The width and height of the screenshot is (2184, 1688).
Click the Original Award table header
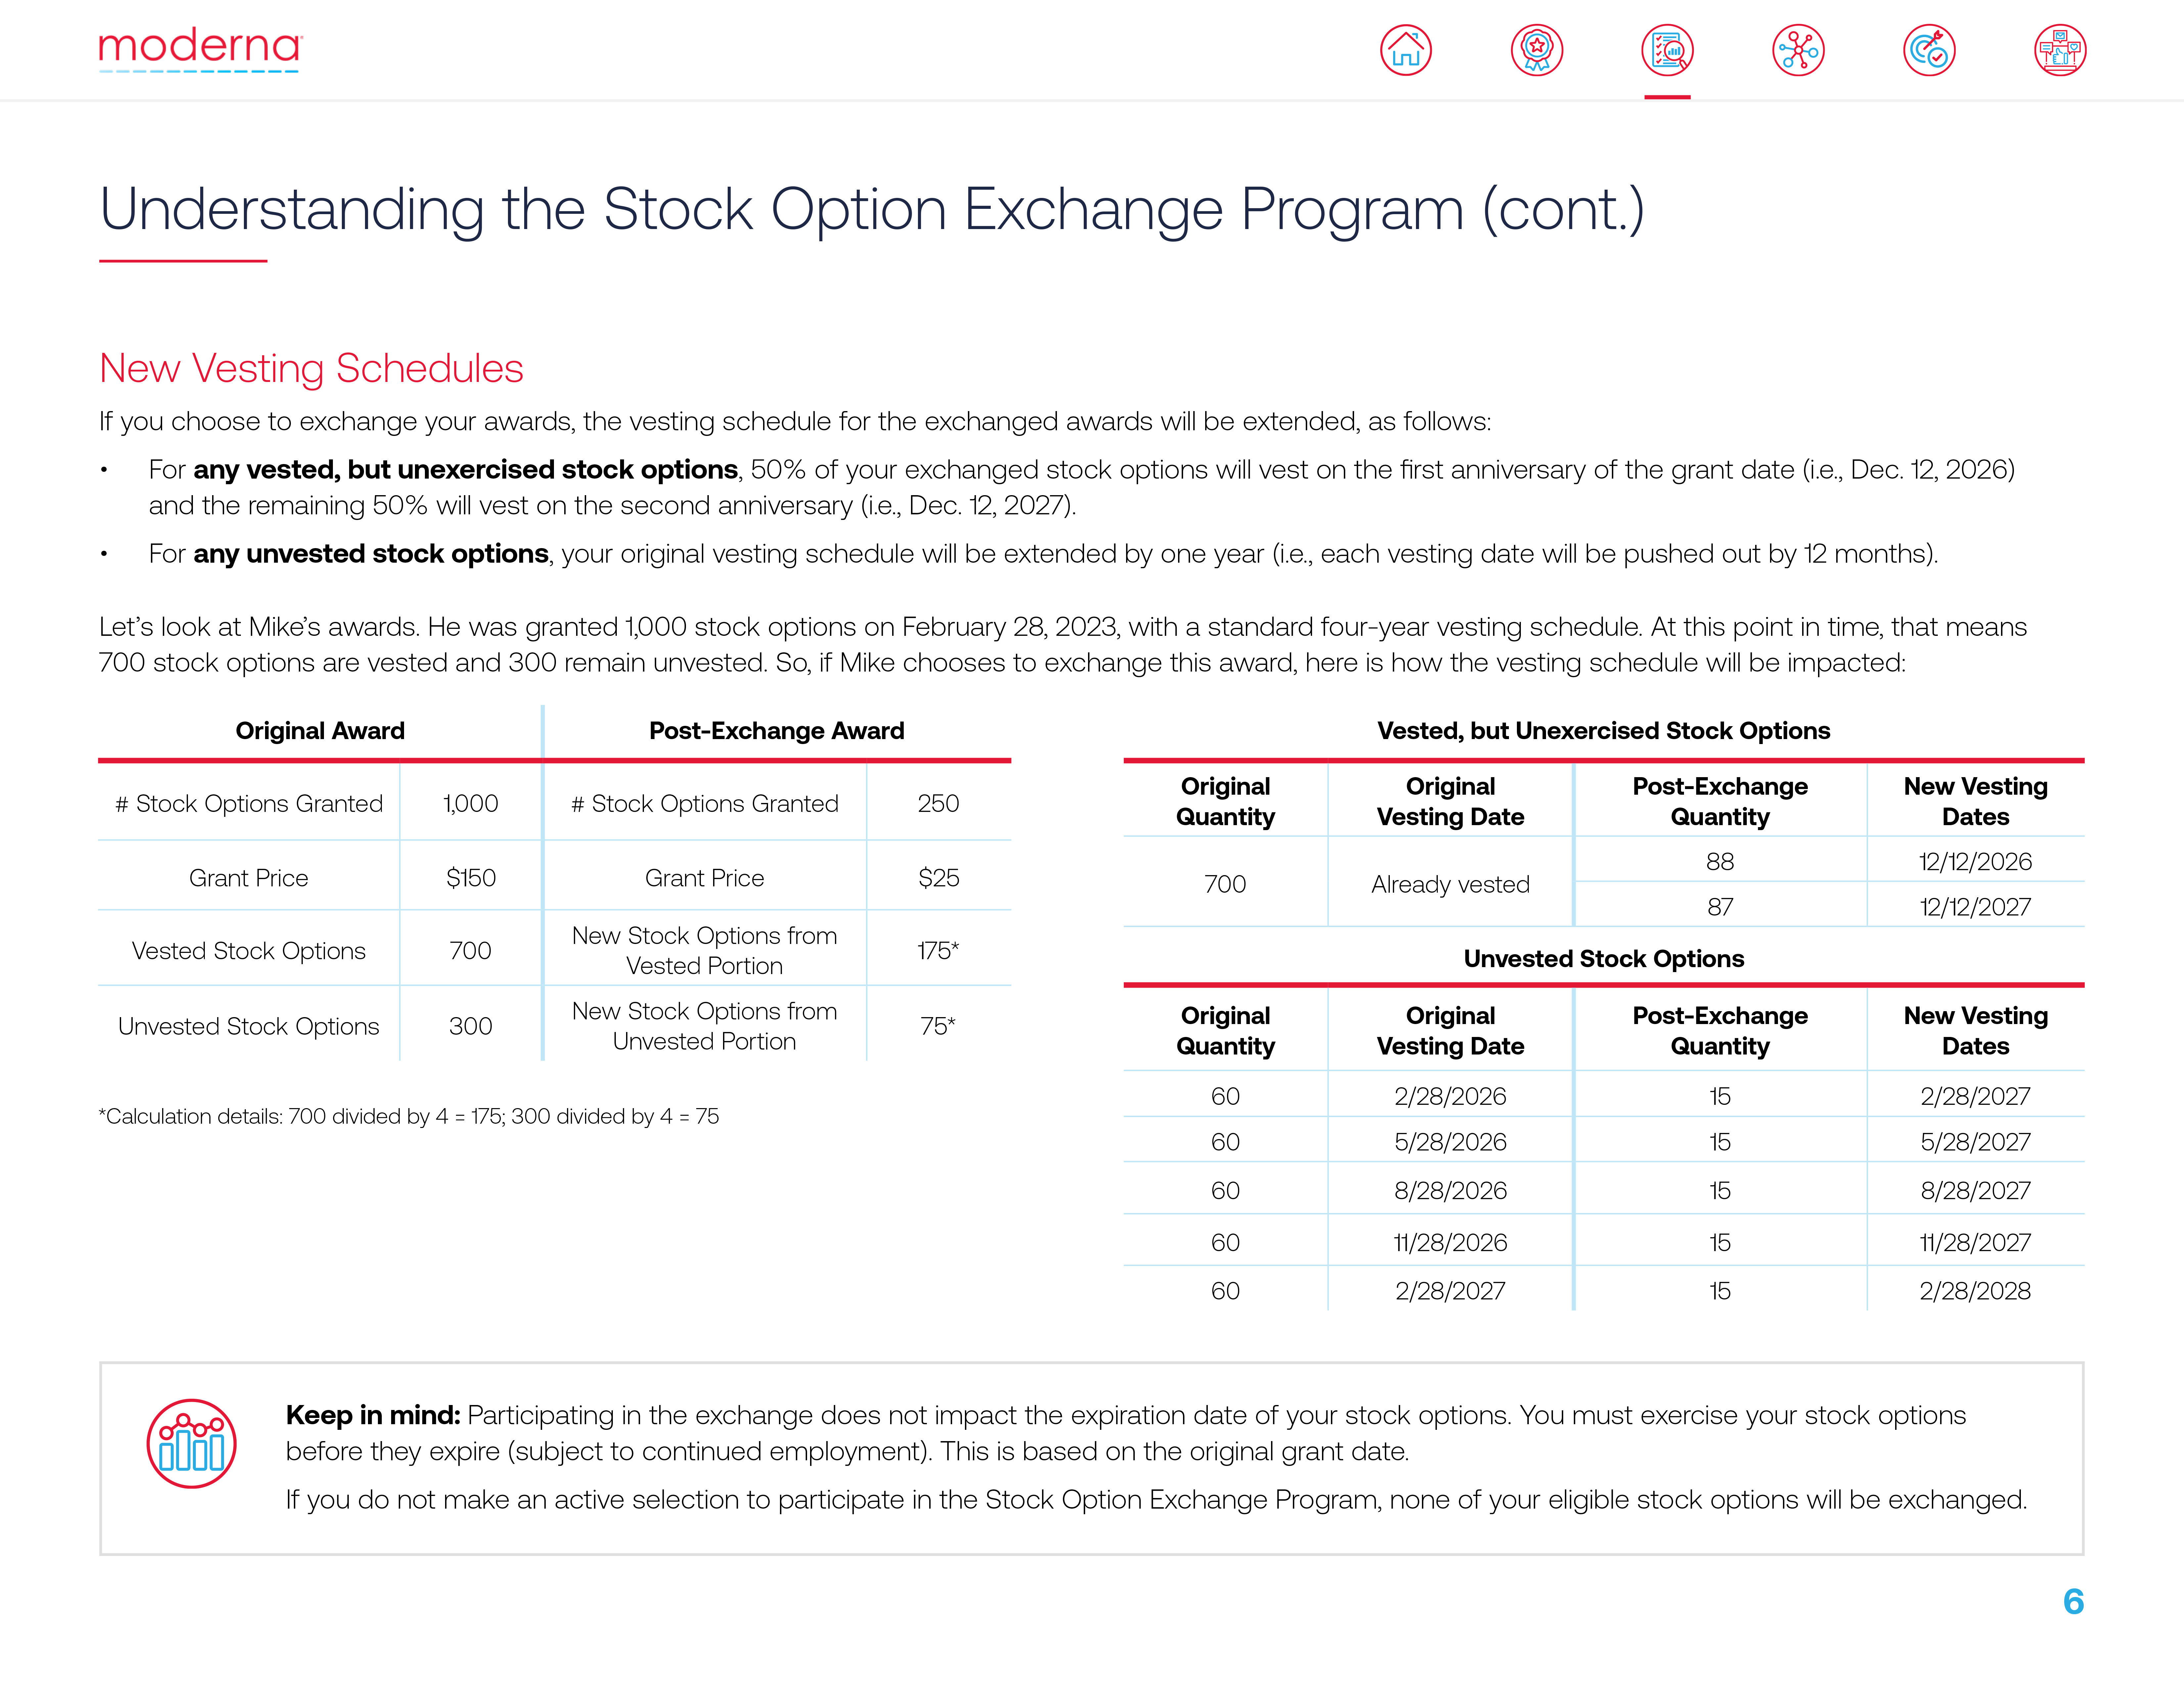tap(320, 731)
